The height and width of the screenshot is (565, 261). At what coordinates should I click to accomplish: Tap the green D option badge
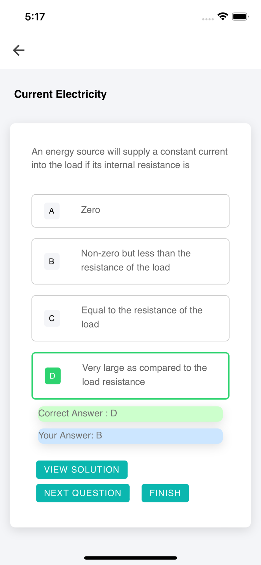tap(53, 376)
